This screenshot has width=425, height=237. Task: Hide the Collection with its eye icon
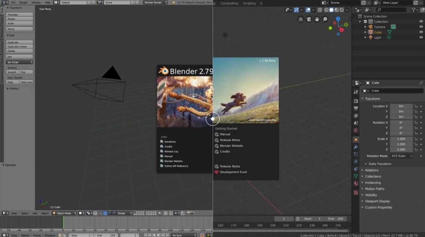pyautogui.click(x=421, y=21)
